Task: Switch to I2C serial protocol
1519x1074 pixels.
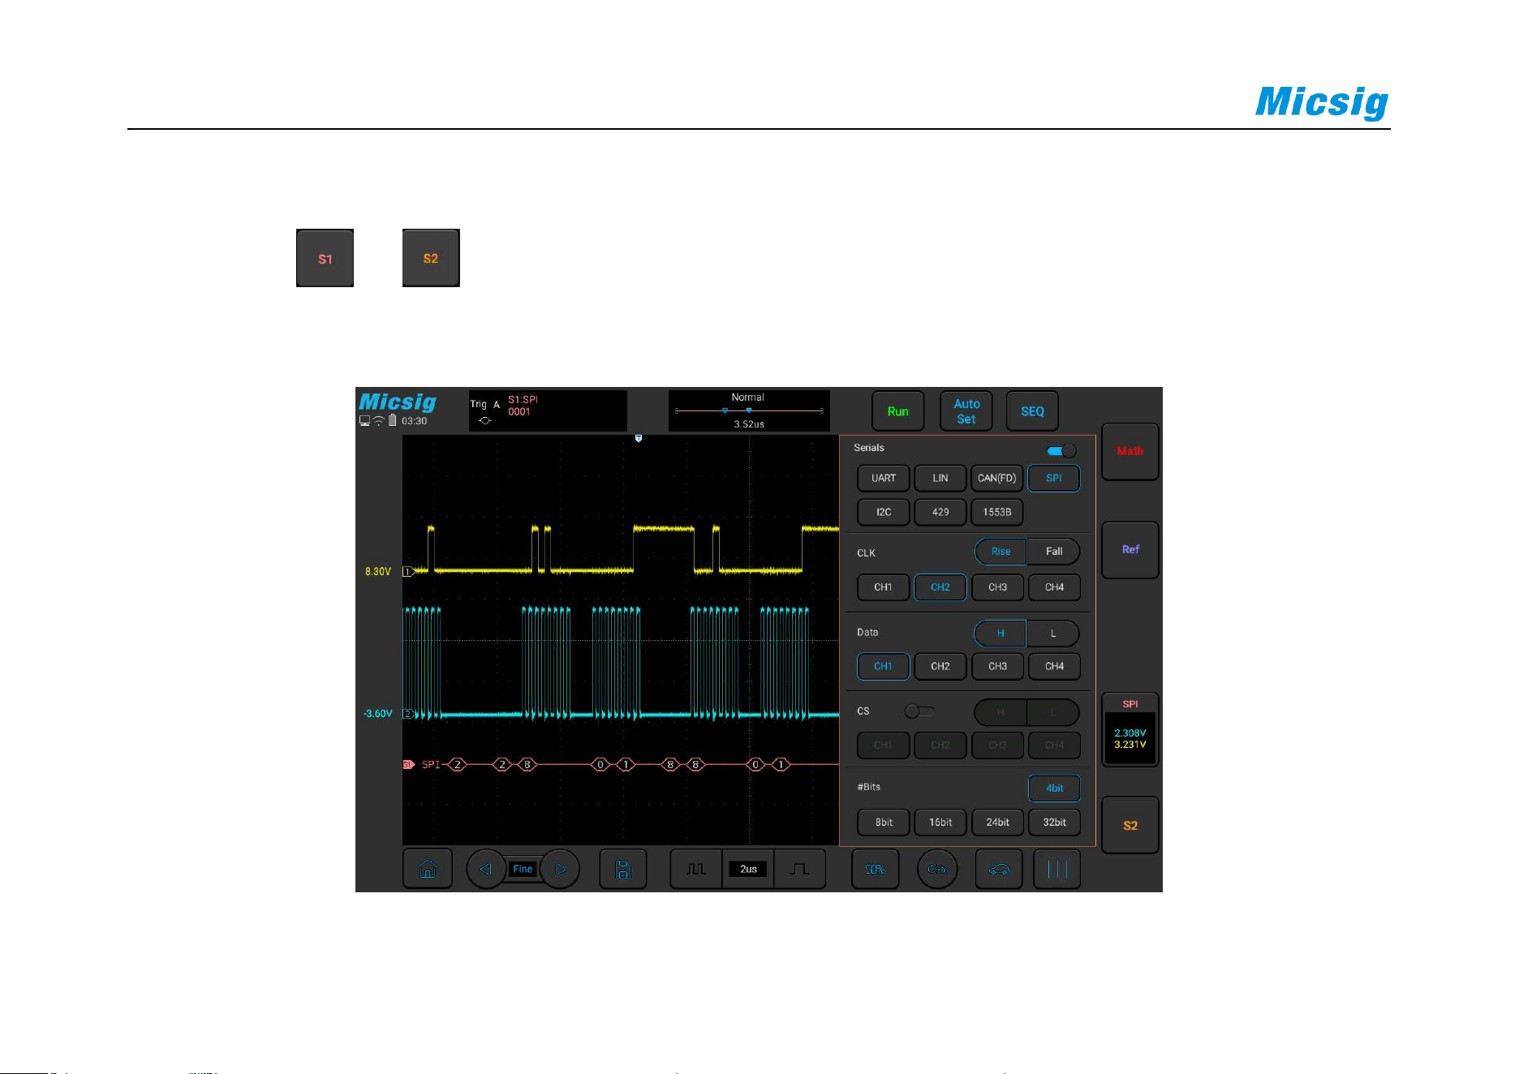Action: (884, 512)
